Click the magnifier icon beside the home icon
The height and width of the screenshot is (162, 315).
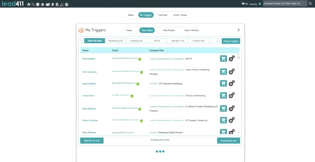(33, 4)
